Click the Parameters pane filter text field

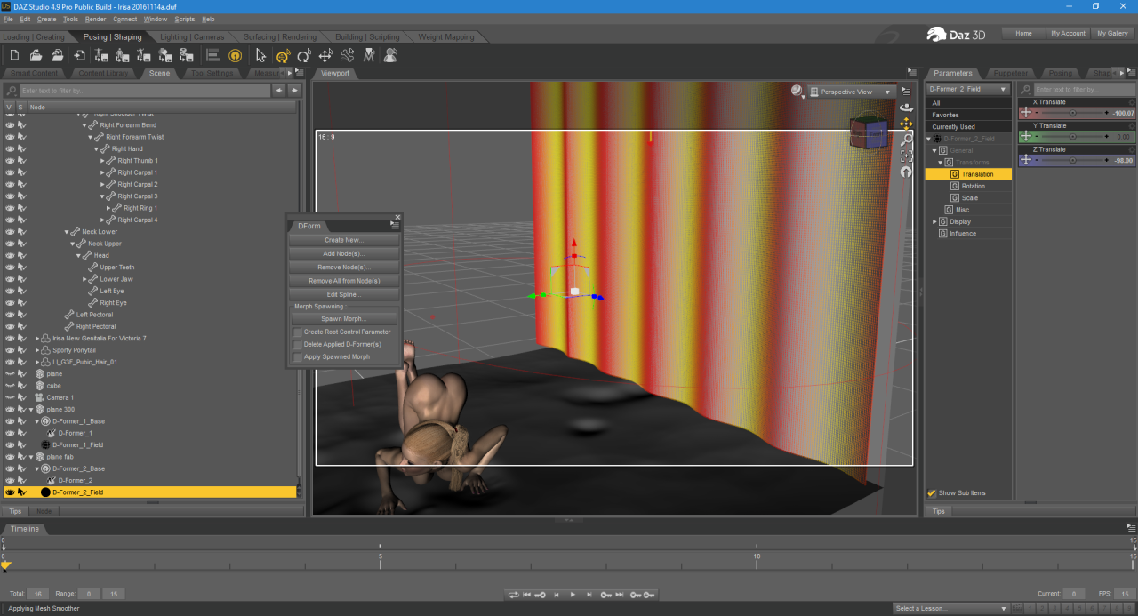[x=1086, y=90]
